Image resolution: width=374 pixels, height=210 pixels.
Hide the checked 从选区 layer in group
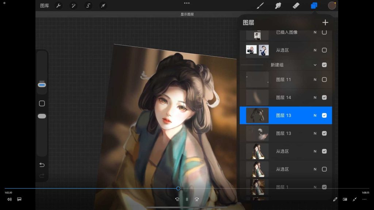pos(324,151)
